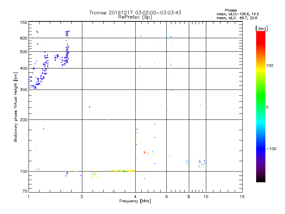Click the 'mean, sd,O:-108.6, 19.6' statistics line
This screenshot has width=285, height=214.
coord(238,14)
